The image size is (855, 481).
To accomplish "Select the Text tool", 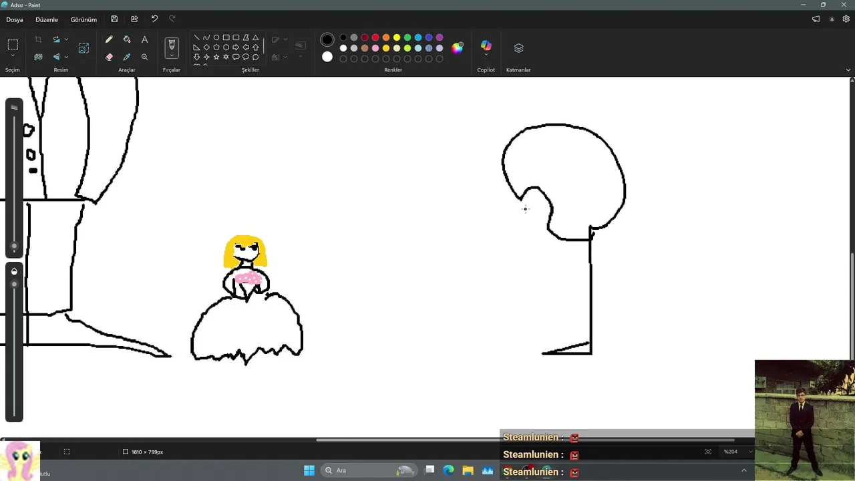I will pyautogui.click(x=144, y=39).
